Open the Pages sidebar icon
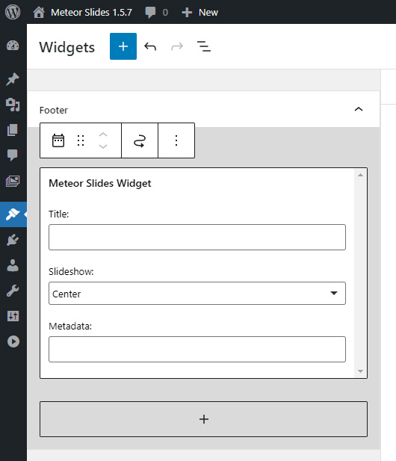The width and height of the screenshot is (396, 461). [x=13, y=130]
